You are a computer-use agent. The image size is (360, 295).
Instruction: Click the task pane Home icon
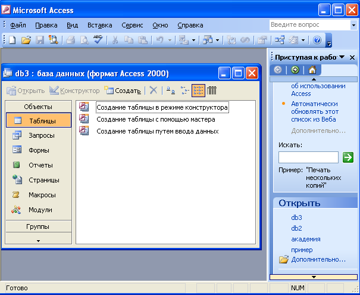coord(312,70)
